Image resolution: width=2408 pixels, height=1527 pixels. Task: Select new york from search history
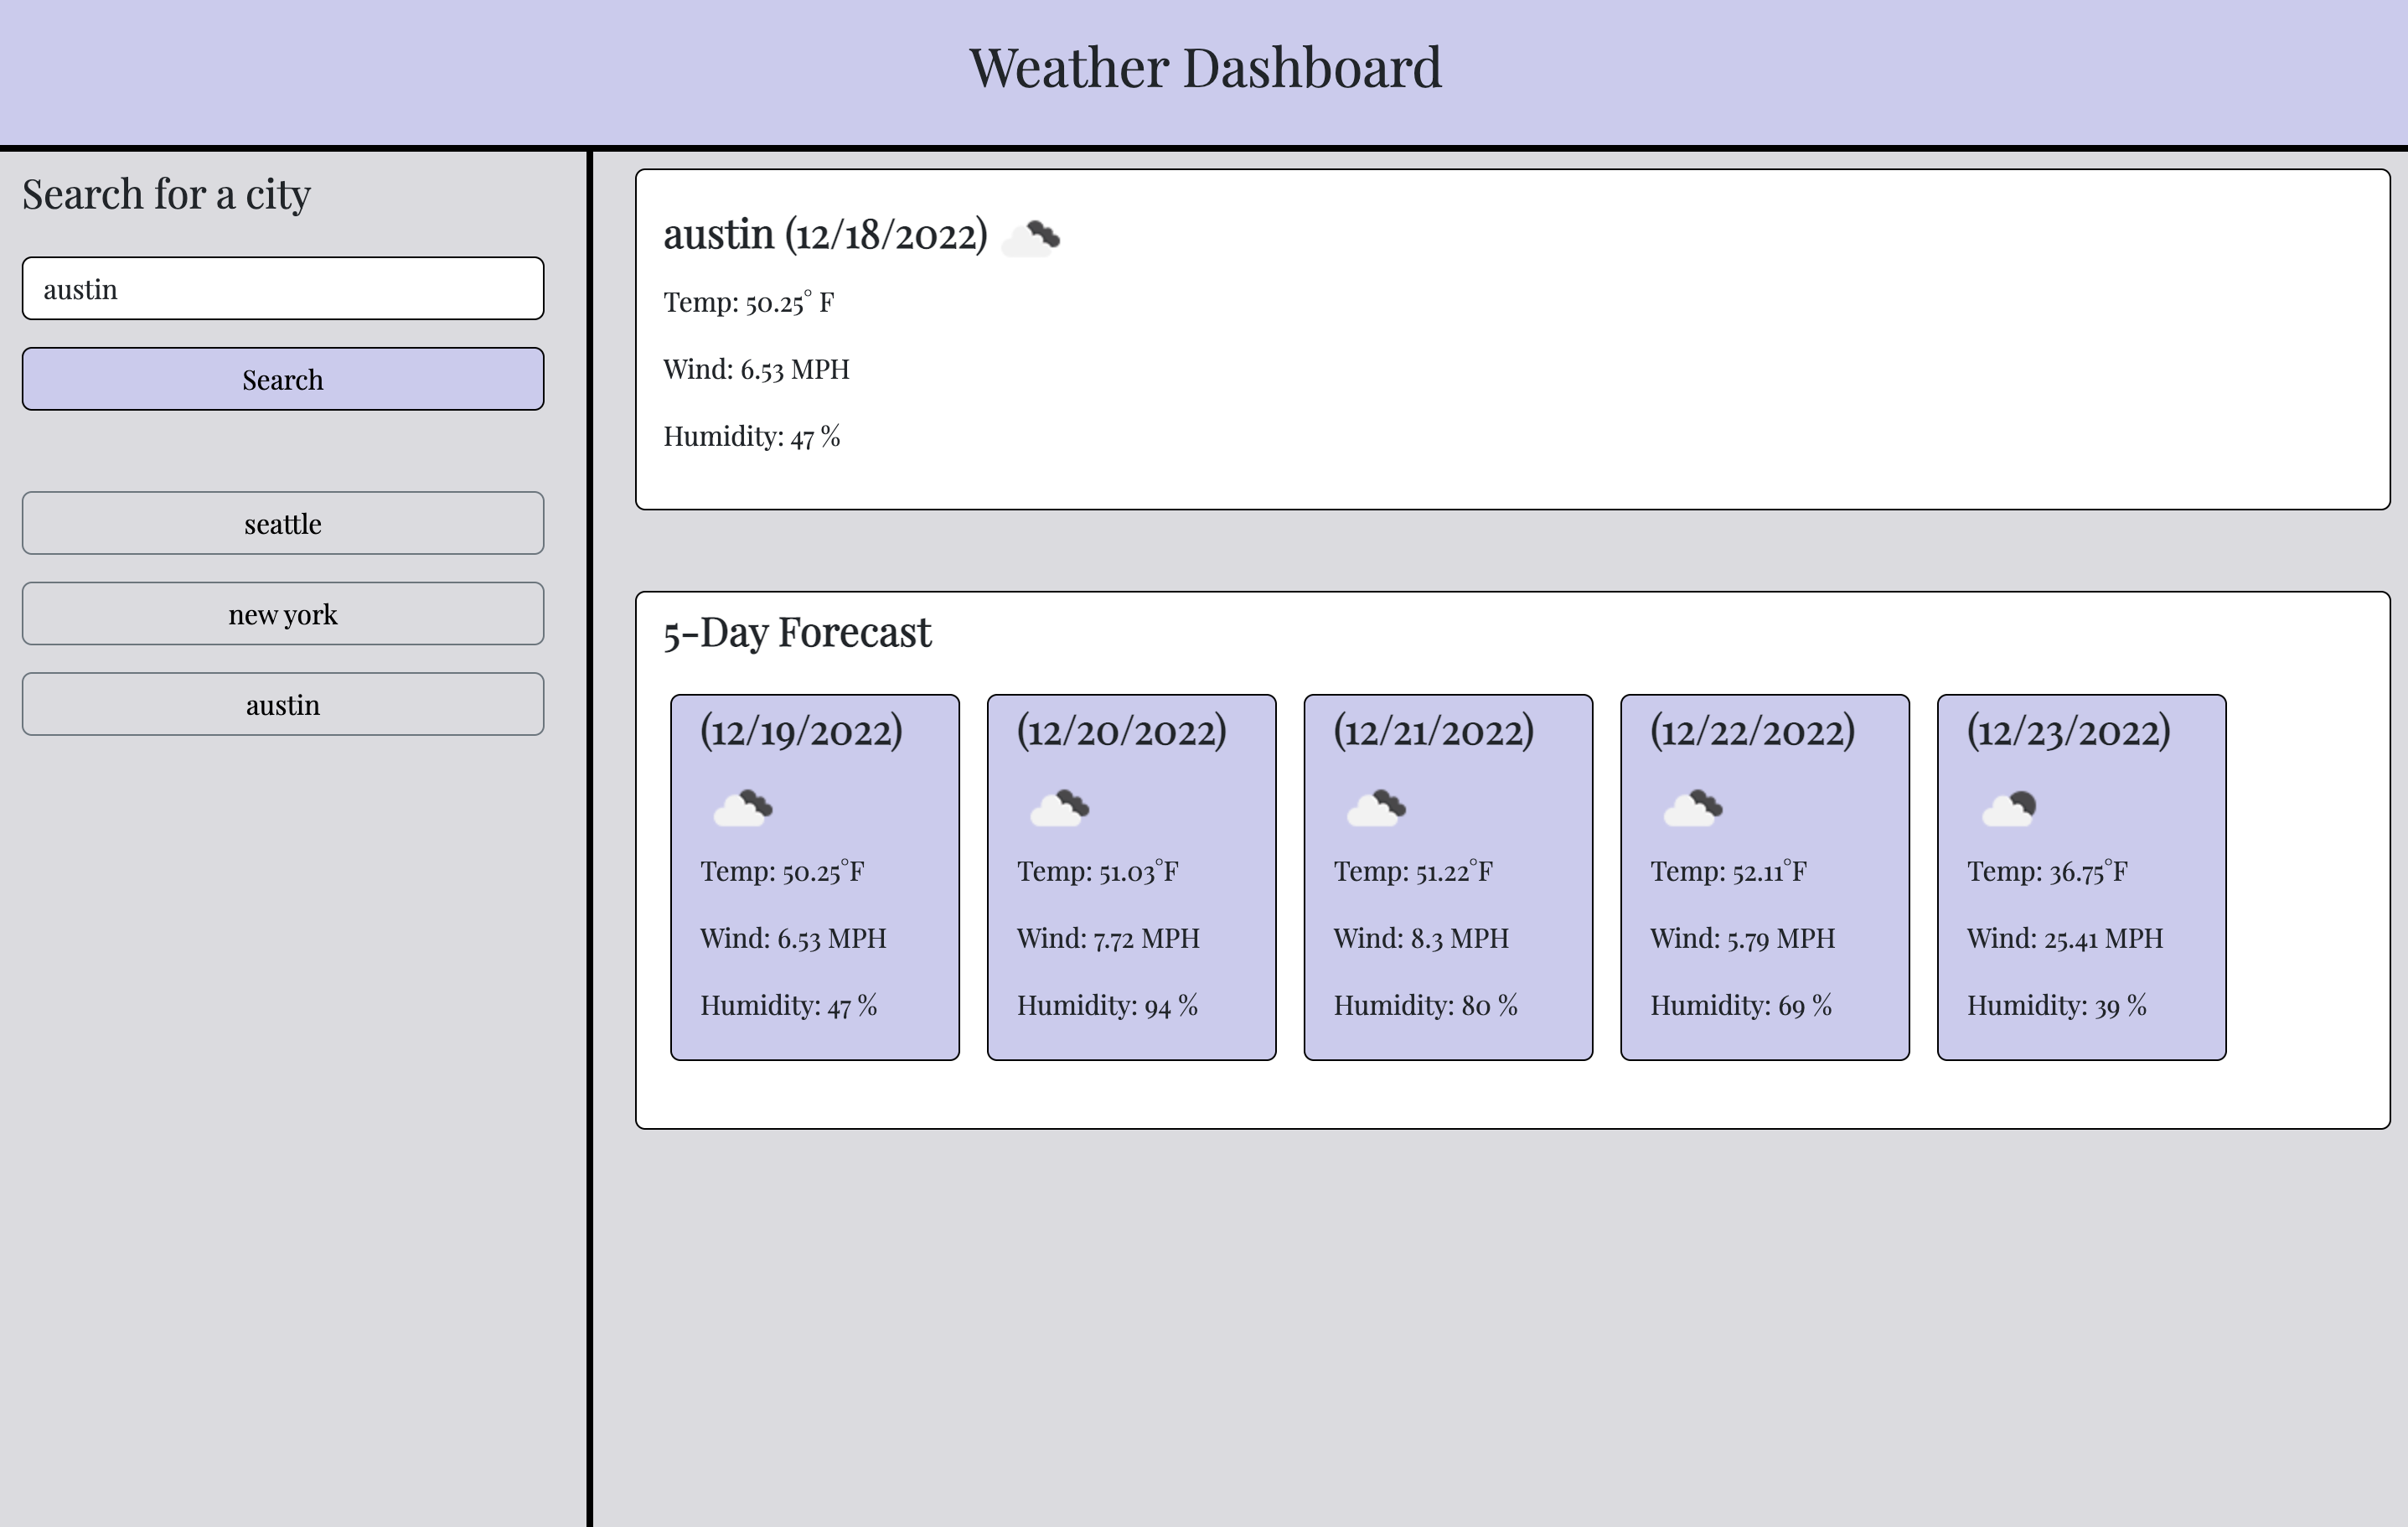click(283, 614)
